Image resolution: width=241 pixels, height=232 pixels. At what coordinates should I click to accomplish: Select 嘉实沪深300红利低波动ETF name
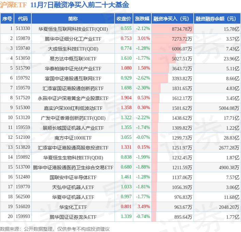[x=73, y=108]
